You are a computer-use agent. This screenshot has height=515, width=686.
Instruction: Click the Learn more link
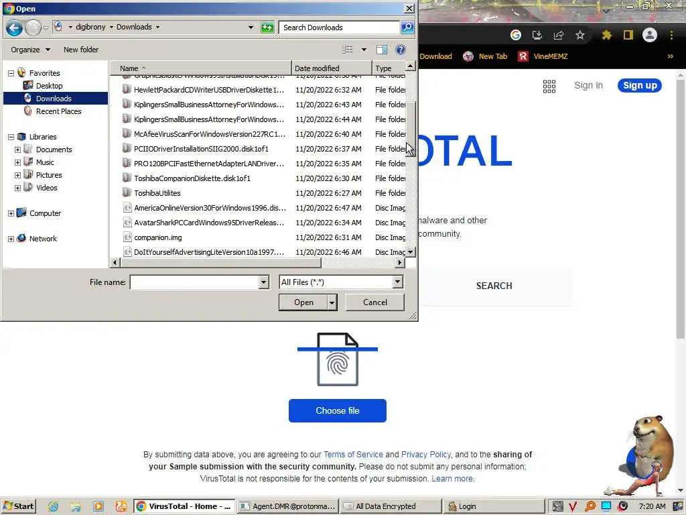pos(452,479)
